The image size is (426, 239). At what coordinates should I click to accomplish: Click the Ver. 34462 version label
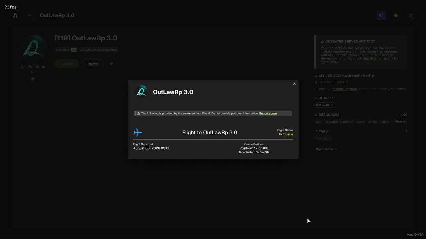click(415, 235)
